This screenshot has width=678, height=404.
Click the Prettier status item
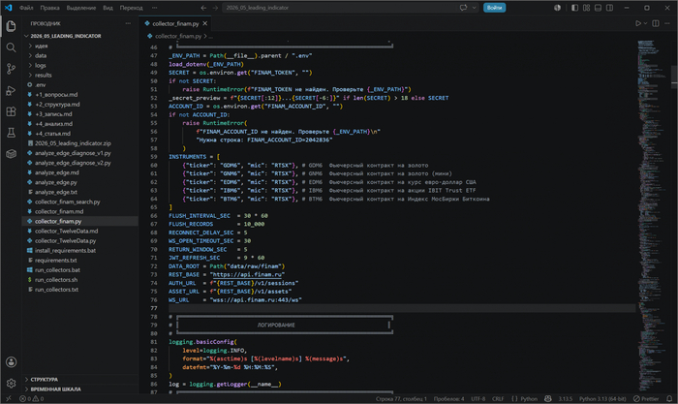(x=646, y=399)
